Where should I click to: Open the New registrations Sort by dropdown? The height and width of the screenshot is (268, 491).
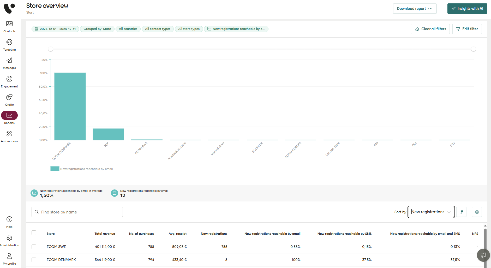coord(431,212)
